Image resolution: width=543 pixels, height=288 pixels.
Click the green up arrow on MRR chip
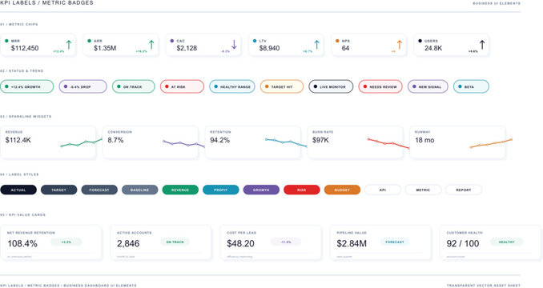69,45
